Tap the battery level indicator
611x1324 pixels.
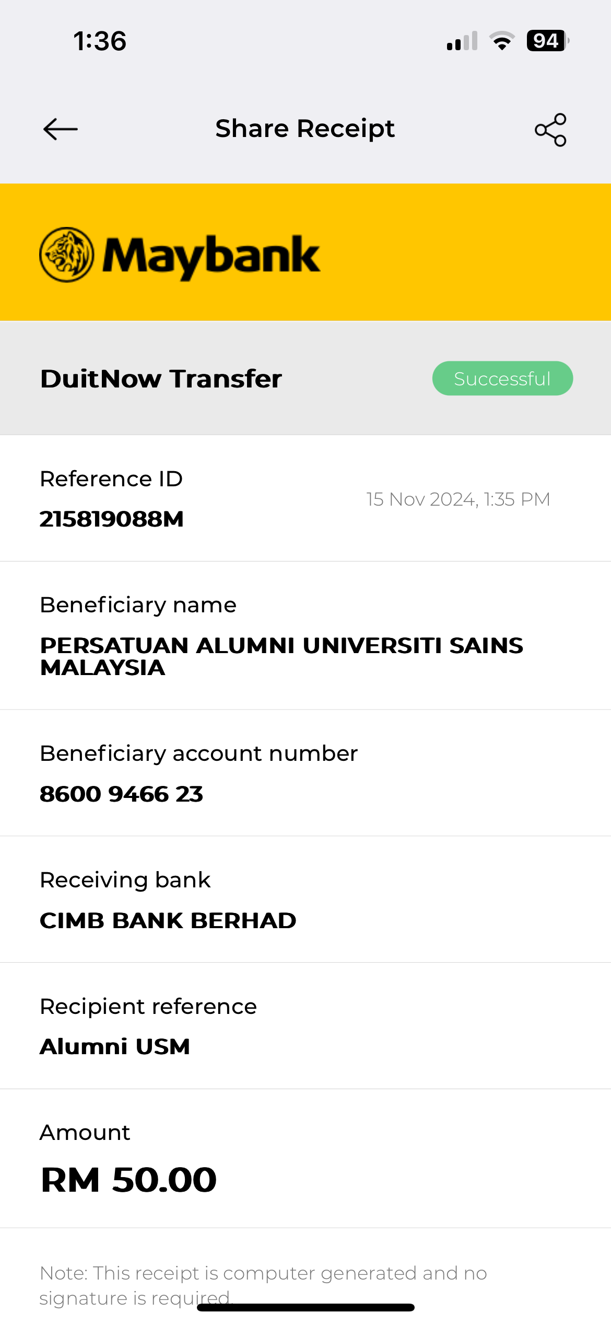point(547,41)
